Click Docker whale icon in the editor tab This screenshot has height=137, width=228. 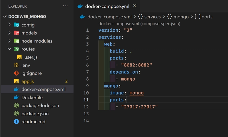click(80, 6)
